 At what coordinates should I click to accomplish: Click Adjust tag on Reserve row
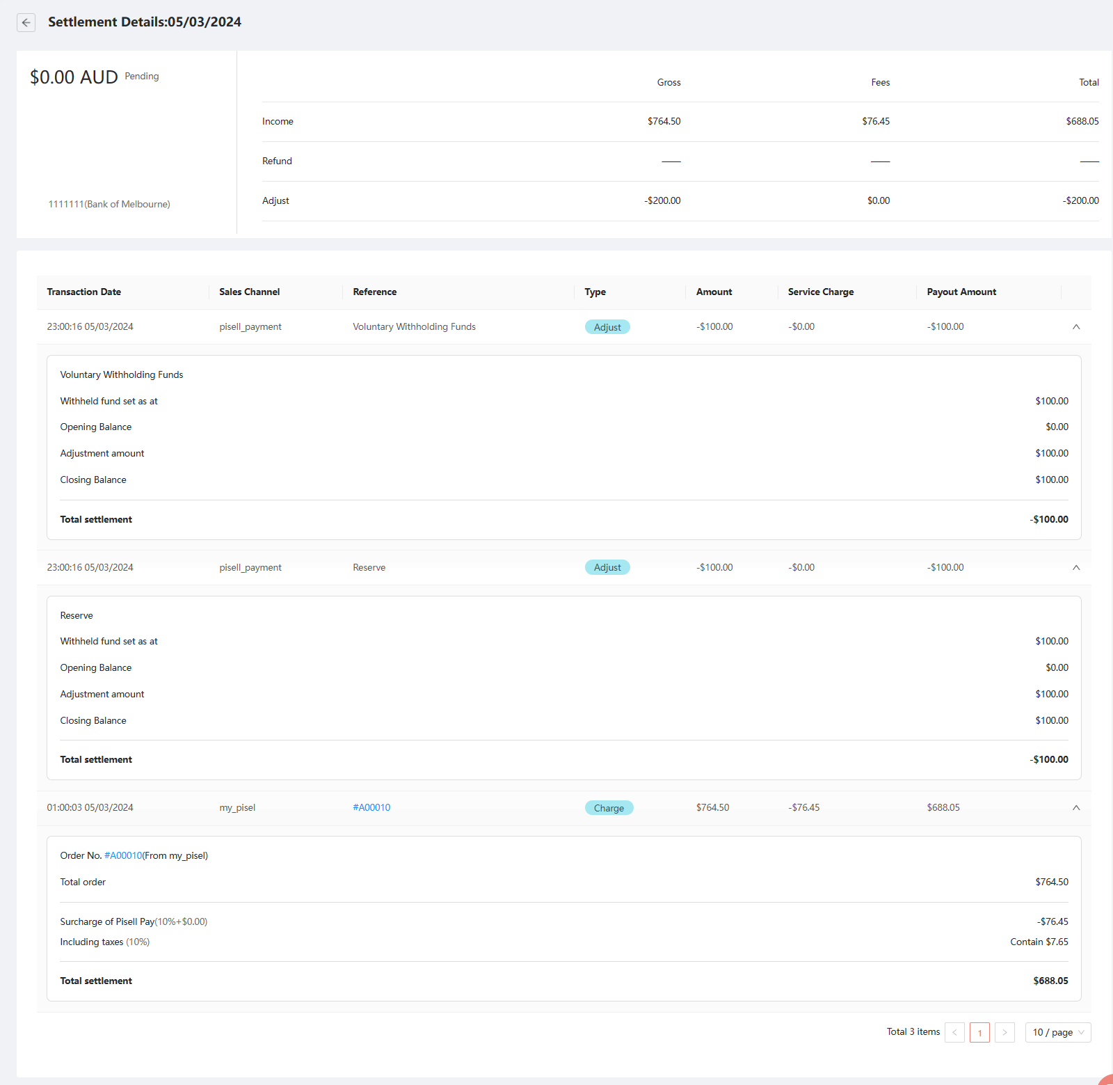pyautogui.click(x=607, y=568)
